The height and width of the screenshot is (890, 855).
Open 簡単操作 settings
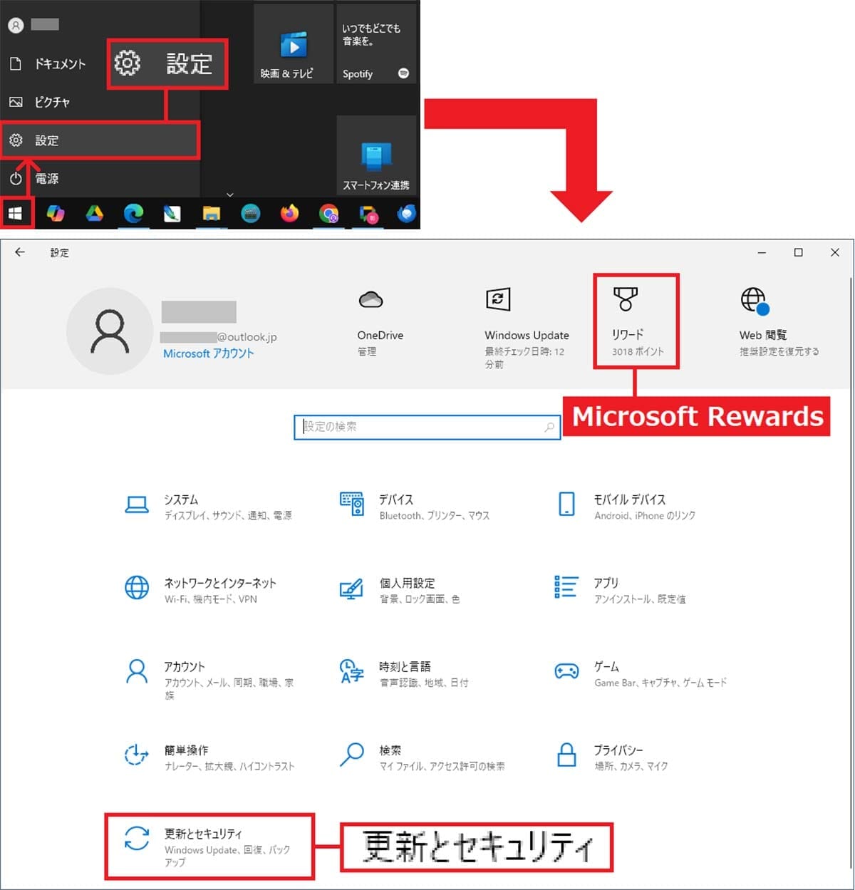[x=208, y=757]
